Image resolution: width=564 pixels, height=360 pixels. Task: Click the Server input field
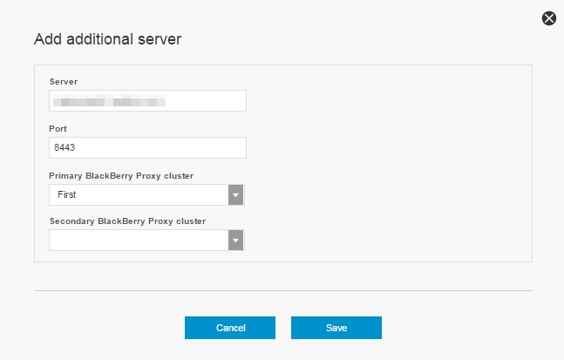tap(147, 101)
